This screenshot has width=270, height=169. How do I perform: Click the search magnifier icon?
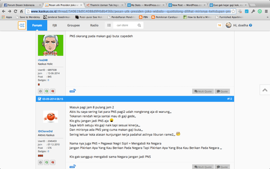click(x=139, y=25)
